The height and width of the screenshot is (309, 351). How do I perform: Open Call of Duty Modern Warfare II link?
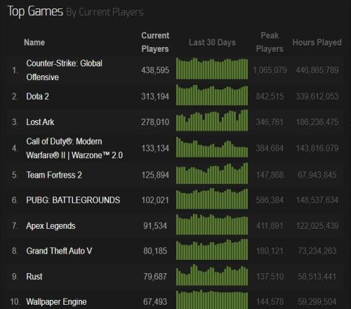coord(74,148)
